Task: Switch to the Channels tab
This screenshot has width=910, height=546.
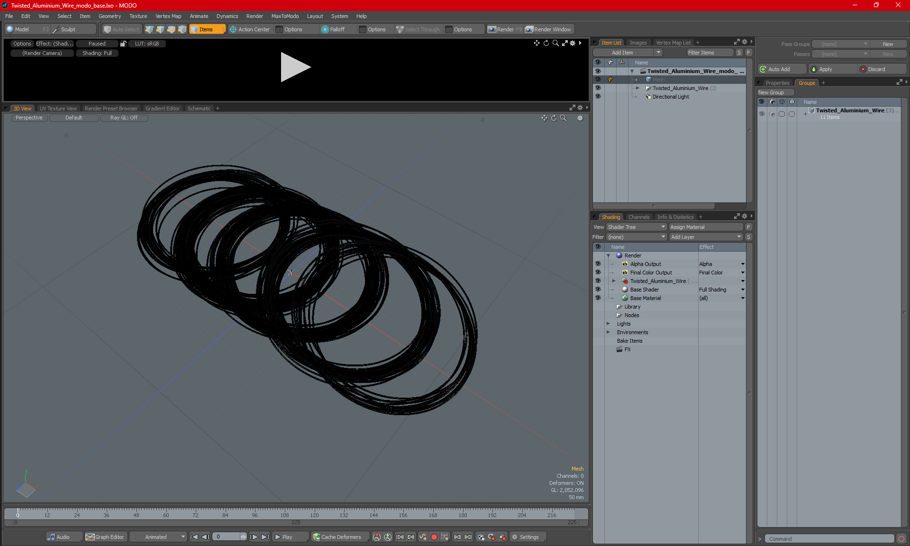Action: click(639, 217)
